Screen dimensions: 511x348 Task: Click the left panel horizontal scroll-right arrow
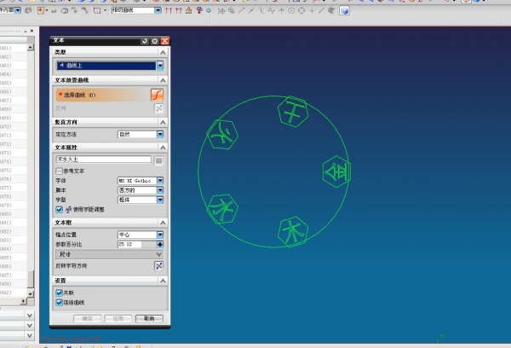click(23, 301)
